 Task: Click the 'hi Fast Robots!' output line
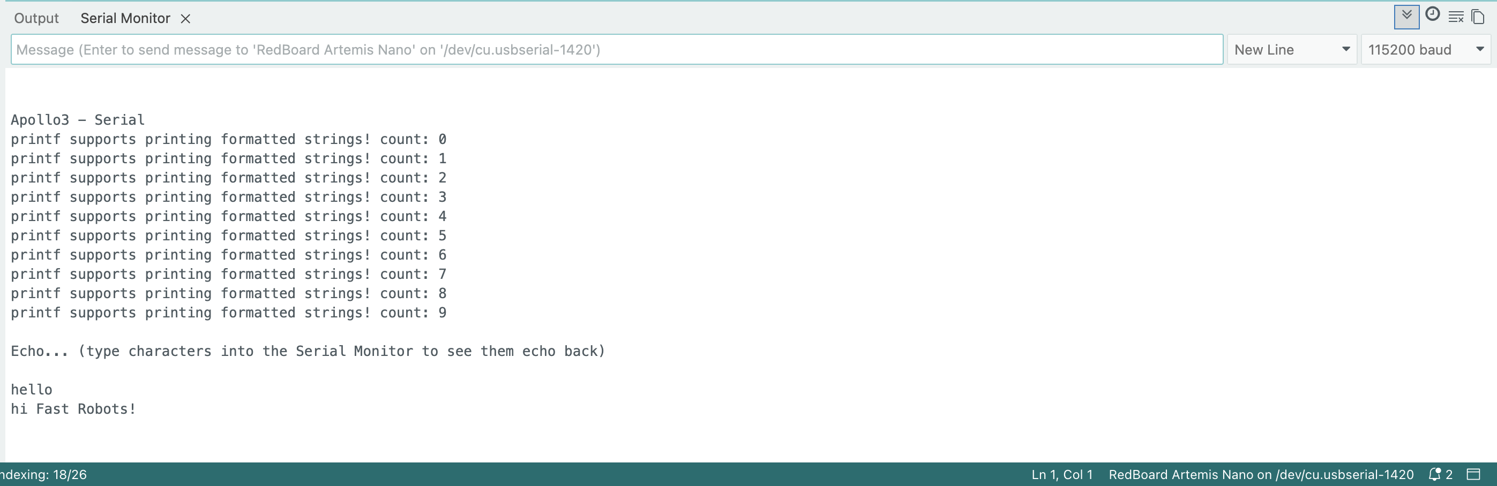coord(73,409)
